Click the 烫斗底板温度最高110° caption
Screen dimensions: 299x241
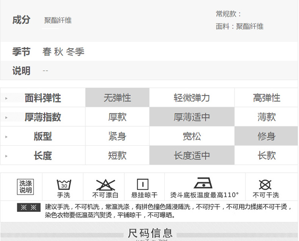205,195
